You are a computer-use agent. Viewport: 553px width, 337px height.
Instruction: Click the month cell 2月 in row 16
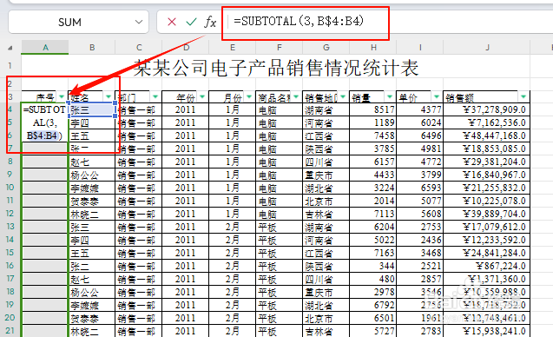232,266
